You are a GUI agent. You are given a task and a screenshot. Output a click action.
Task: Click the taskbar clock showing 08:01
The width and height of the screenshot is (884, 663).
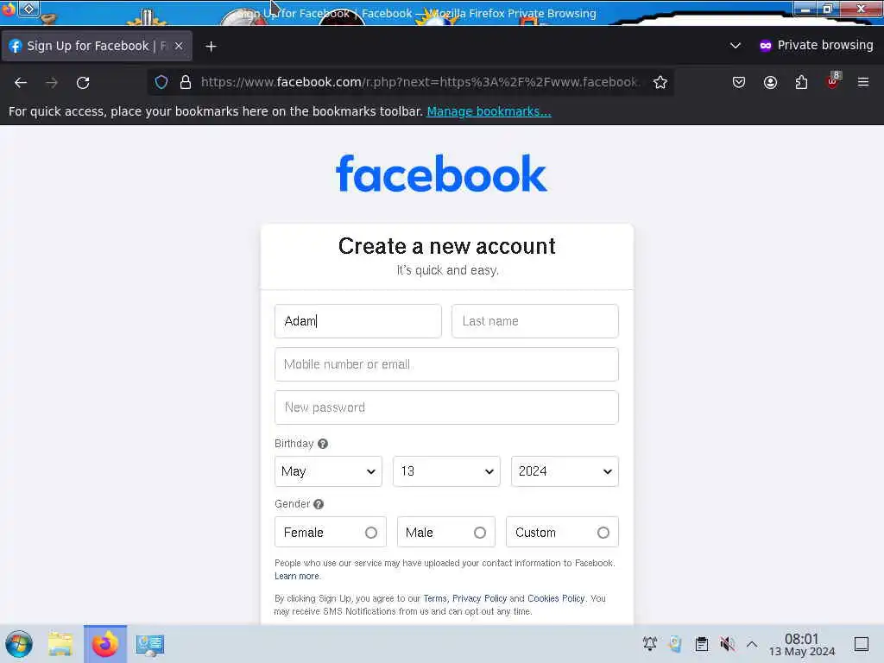pyautogui.click(x=802, y=644)
